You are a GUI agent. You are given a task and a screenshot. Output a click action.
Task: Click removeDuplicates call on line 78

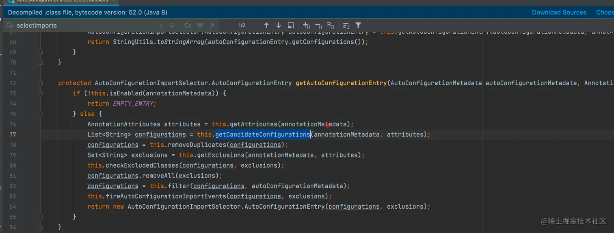tap(195, 145)
